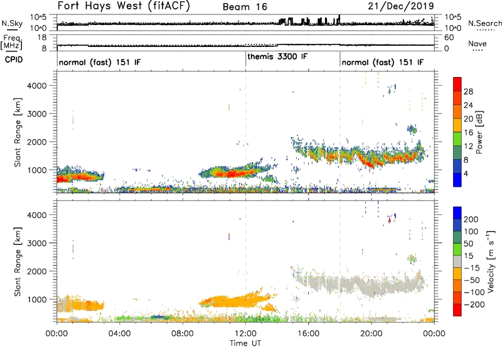Click the first normal (fast) 151 IF label at 00:00

(100, 62)
